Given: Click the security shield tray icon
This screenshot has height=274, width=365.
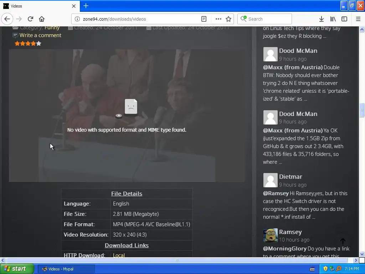Looking at the screenshot, I should coord(325,269).
